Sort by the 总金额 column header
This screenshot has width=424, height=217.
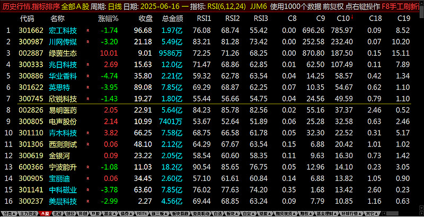tap(173, 19)
